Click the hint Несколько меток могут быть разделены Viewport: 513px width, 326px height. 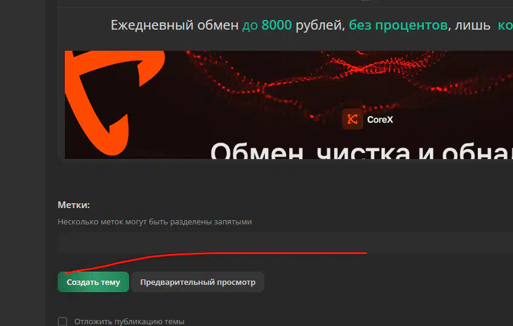coord(155,222)
